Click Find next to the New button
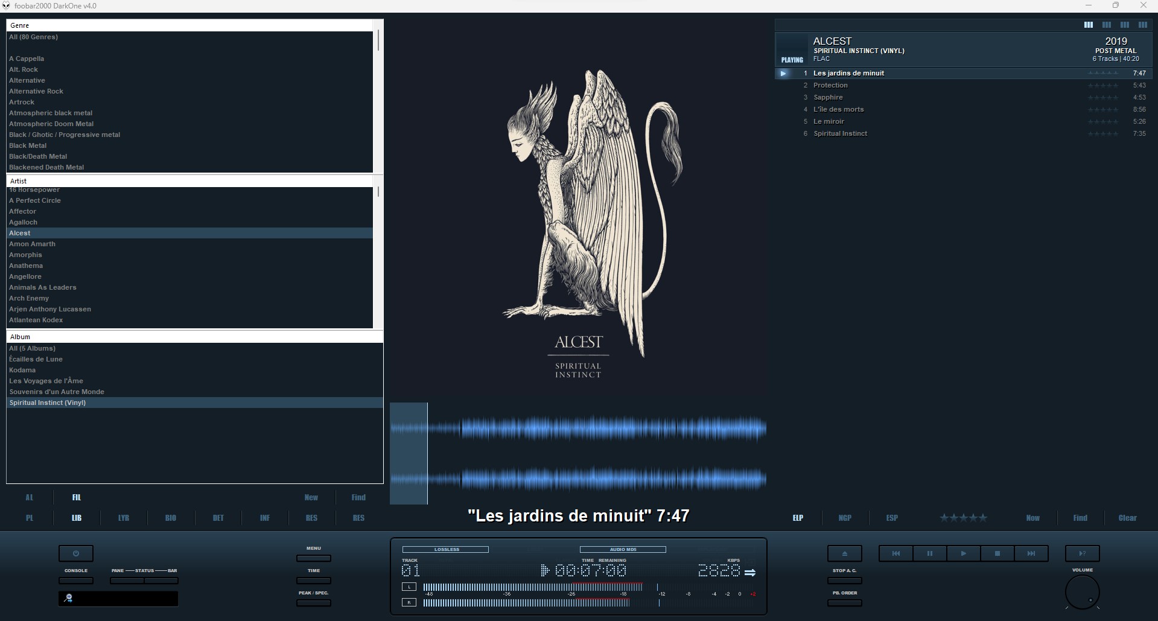 coord(358,497)
